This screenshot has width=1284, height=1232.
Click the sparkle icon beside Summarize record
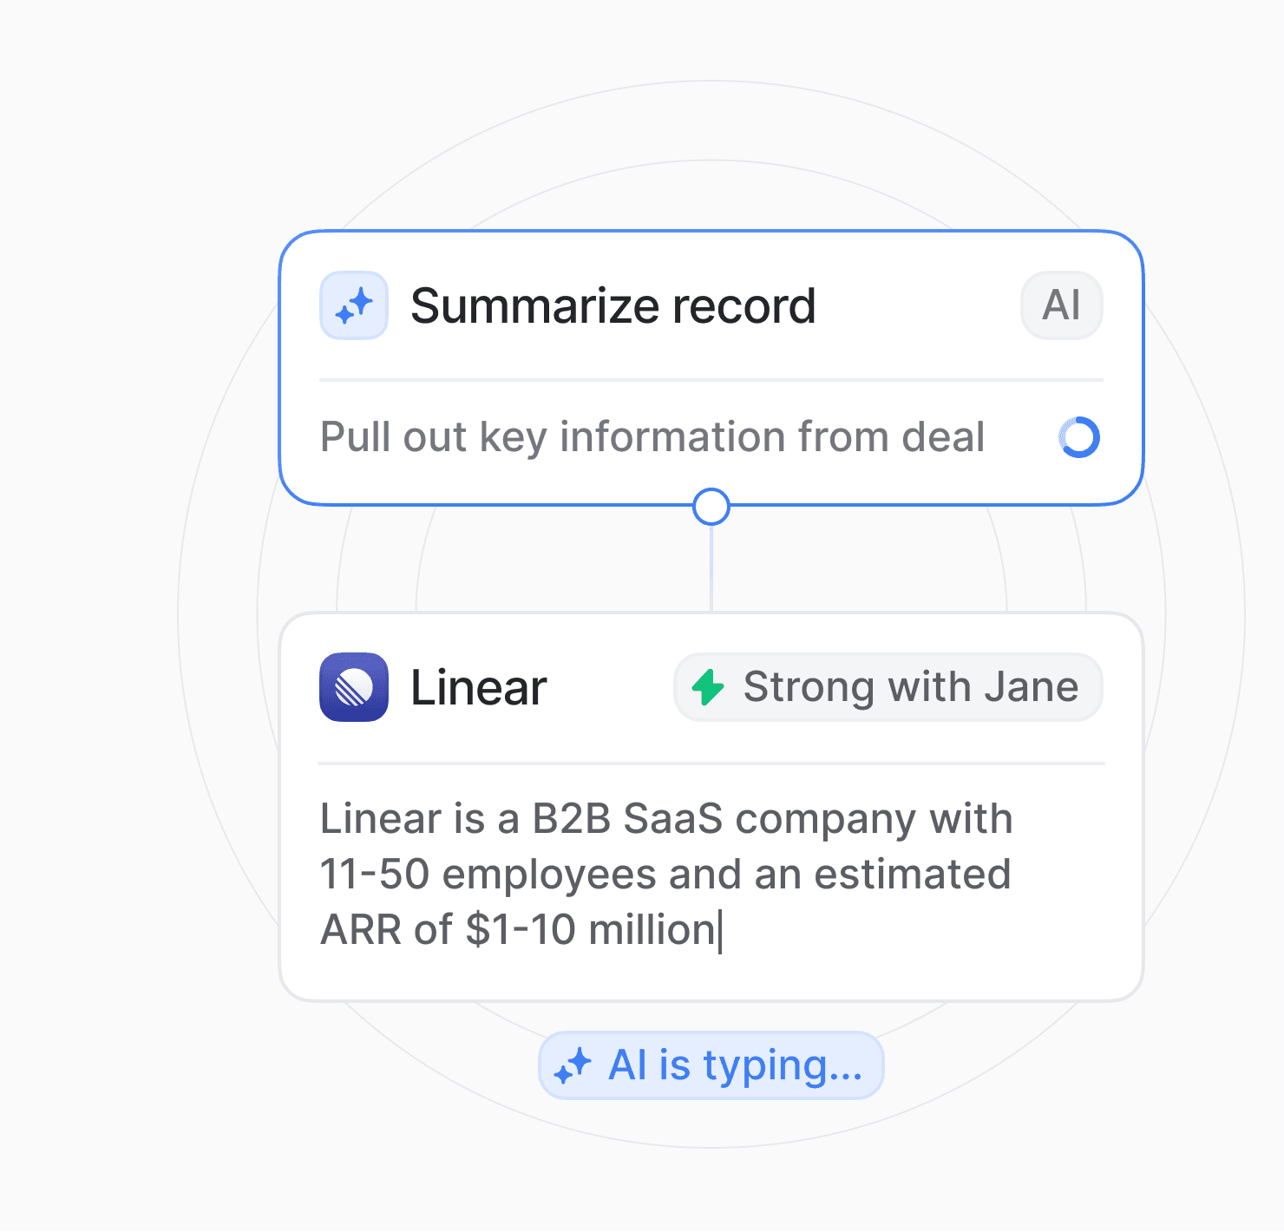(354, 305)
